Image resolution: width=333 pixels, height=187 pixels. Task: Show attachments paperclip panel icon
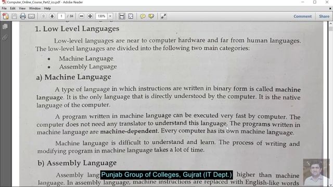5,38
